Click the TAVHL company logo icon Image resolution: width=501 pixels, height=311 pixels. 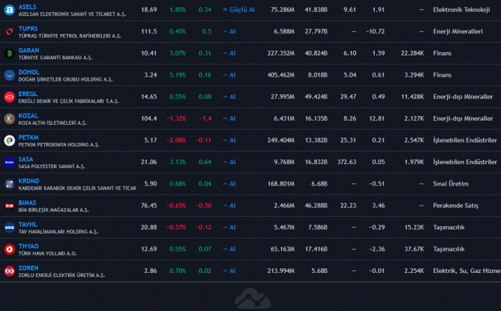point(9,228)
